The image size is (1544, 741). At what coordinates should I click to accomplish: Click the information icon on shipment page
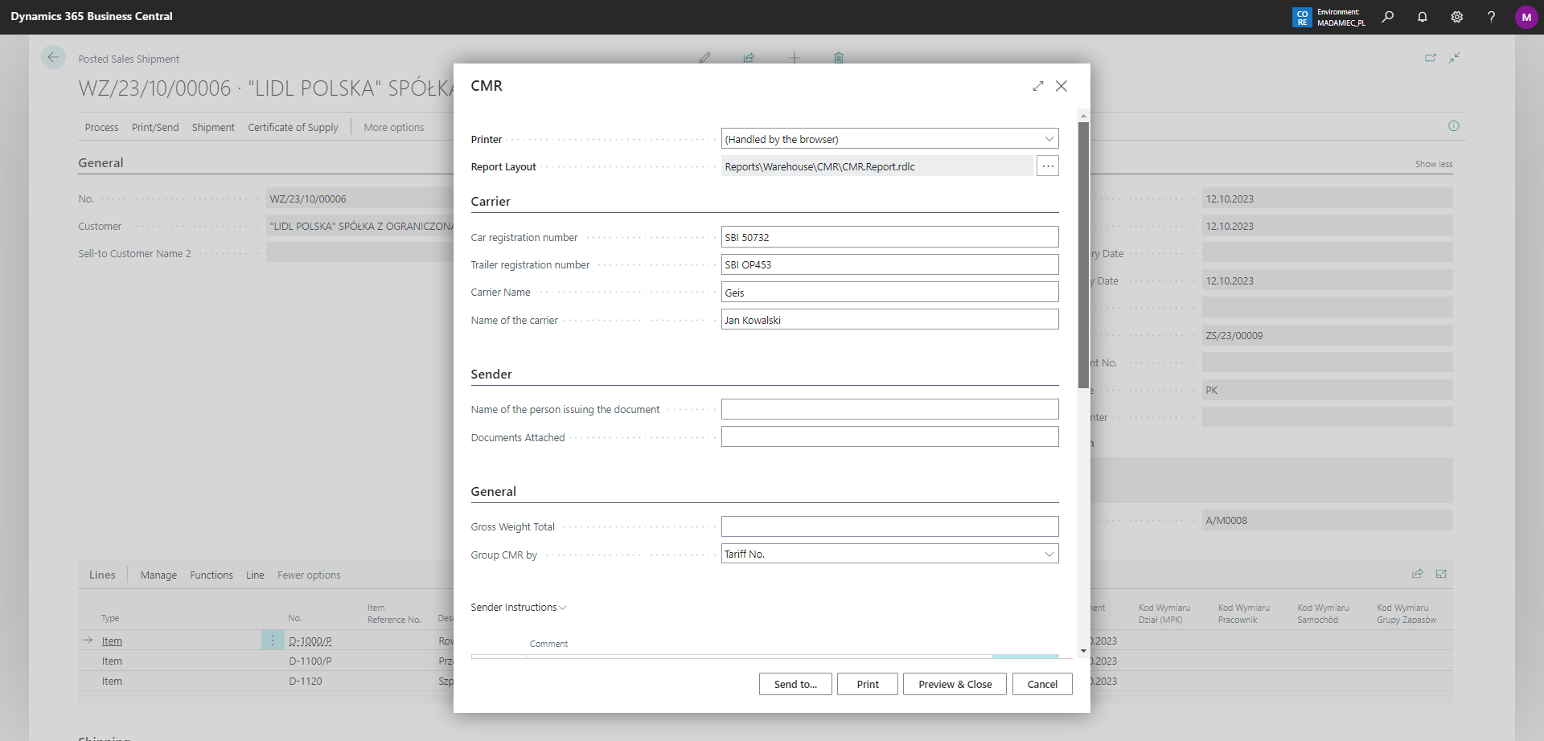point(1454,126)
